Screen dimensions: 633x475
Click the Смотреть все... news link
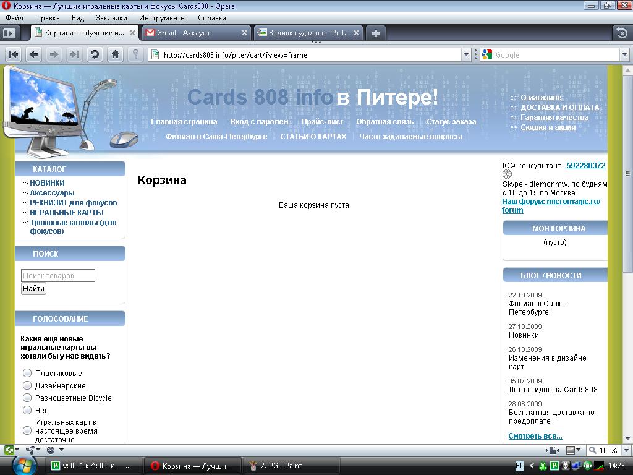coord(535,436)
